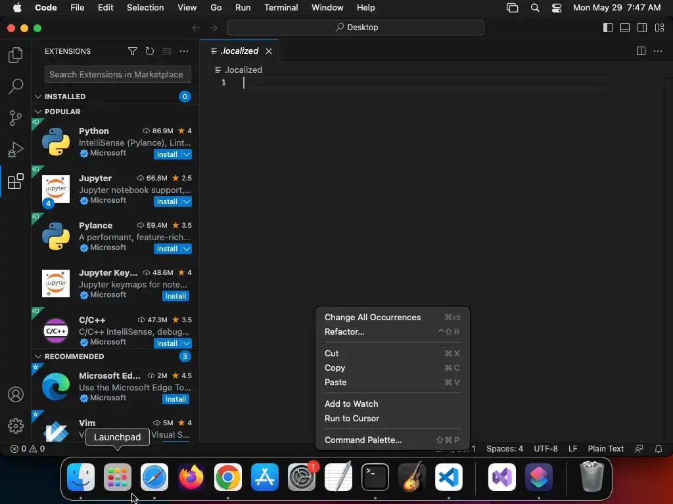
Task: Close the .localized tab
Action: pyautogui.click(x=269, y=51)
